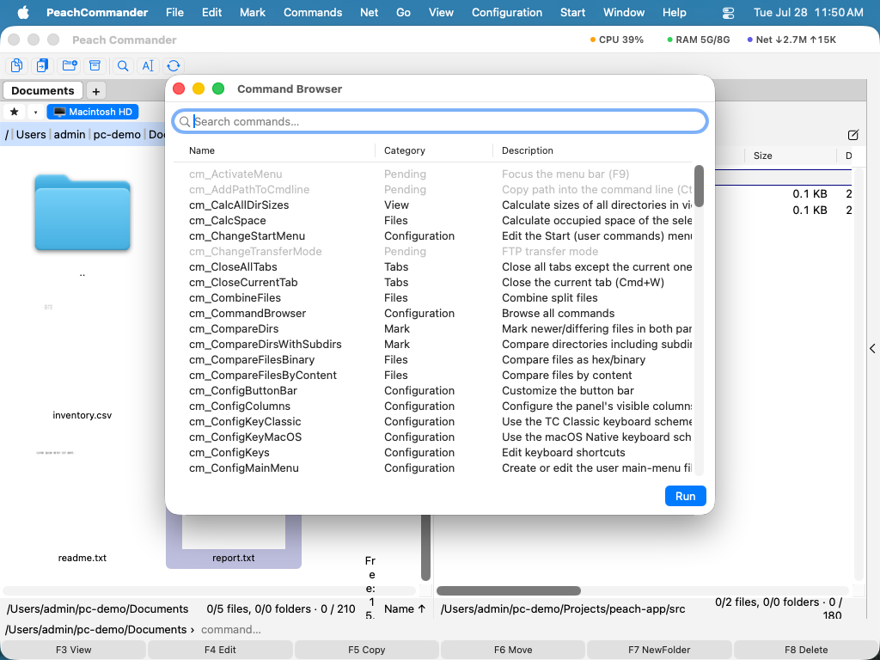Viewport: 880px width, 660px height.
Task: Select cm_ActivateMenu pending command row
Action: coord(433,174)
